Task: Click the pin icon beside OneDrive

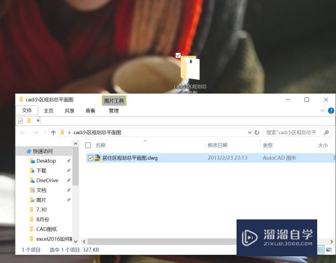Action: point(69,180)
